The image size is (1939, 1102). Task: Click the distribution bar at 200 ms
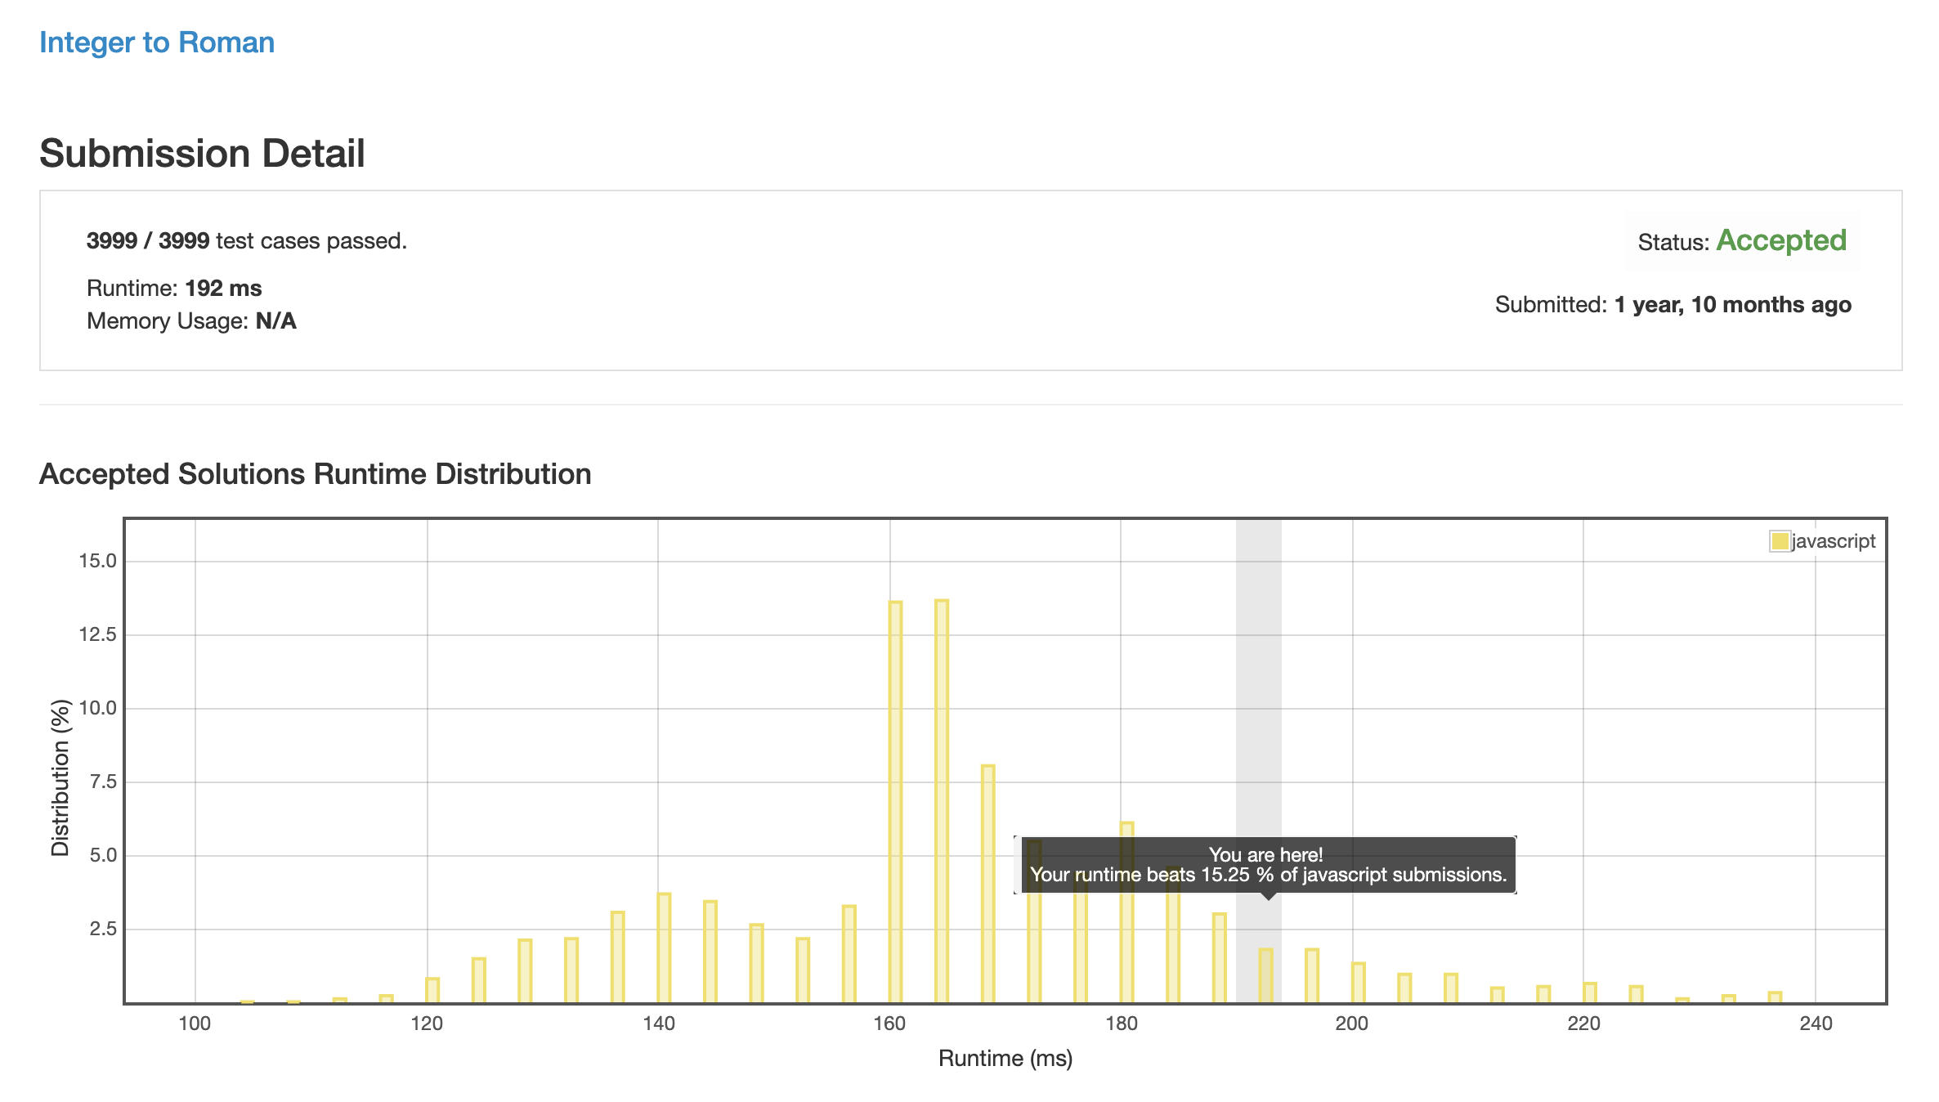click(x=1359, y=983)
